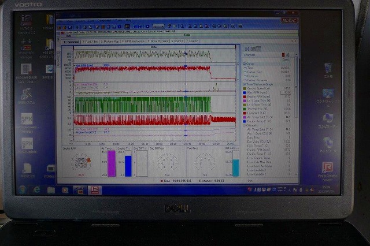Click the blue circular play toolbar icon

tap(147, 27)
